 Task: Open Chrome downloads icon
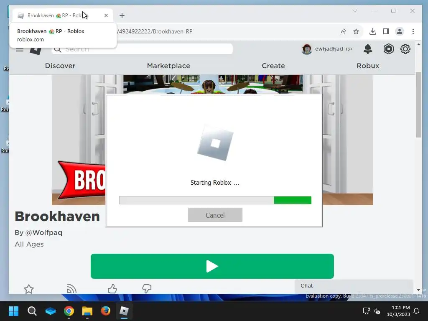(x=372, y=31)
